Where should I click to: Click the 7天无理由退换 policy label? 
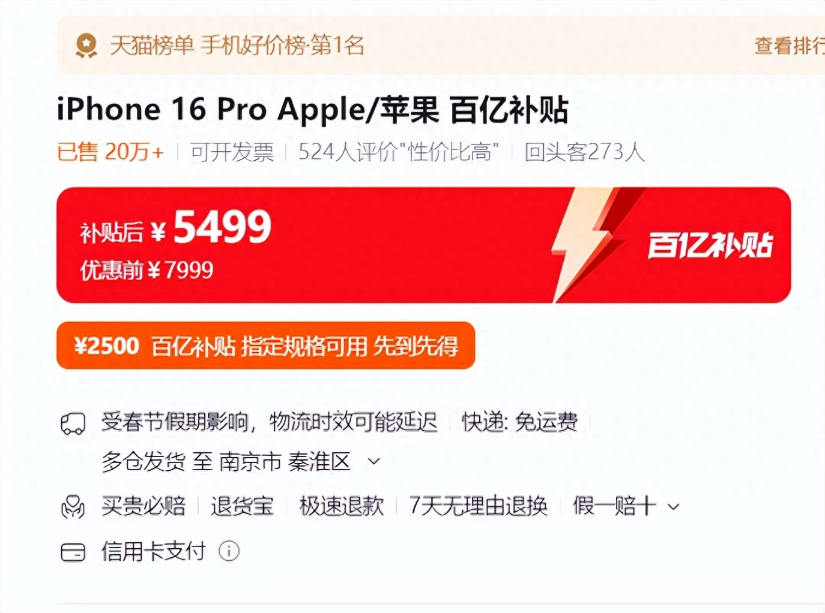(x=479, y=506)
